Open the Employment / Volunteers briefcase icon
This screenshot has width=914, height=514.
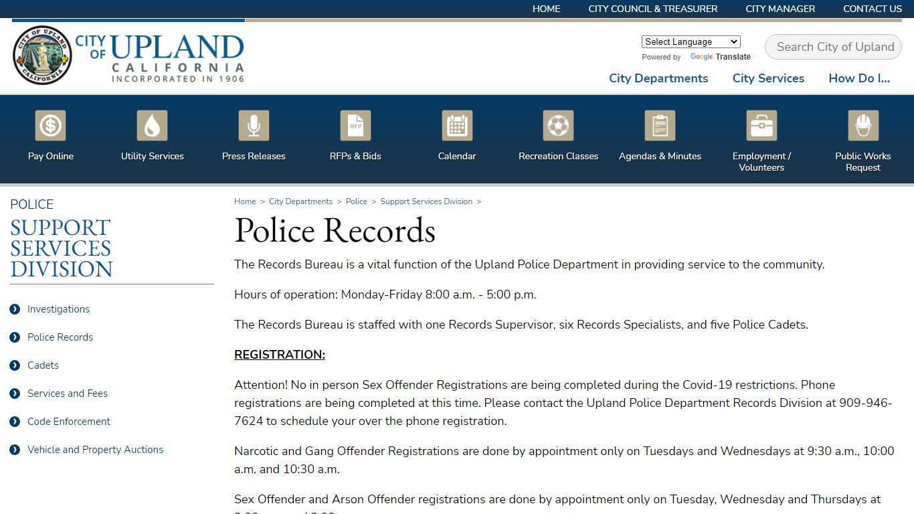pyautogui.click(x=761, y=125)
